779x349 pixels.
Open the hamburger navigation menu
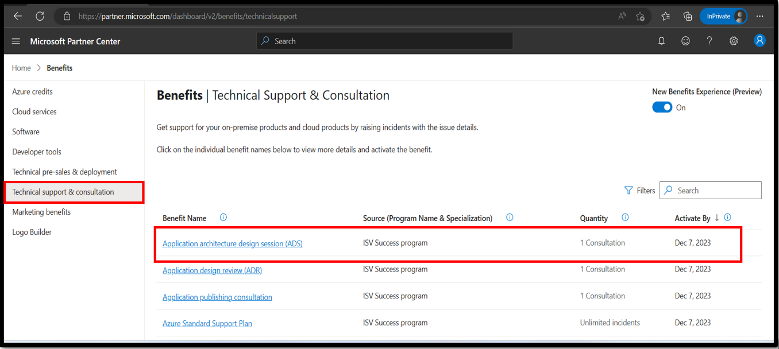click(16, 41)
